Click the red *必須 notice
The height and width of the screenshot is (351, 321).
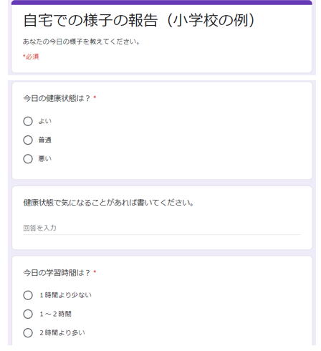[31, 57]
